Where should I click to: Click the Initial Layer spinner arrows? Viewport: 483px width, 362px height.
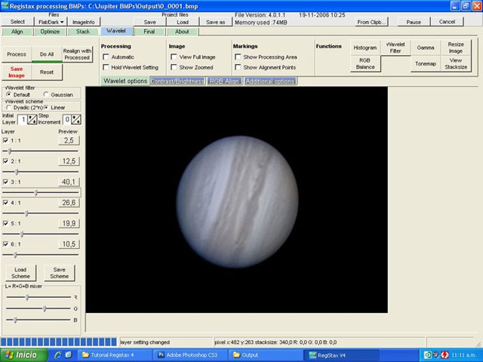[32, 119]
